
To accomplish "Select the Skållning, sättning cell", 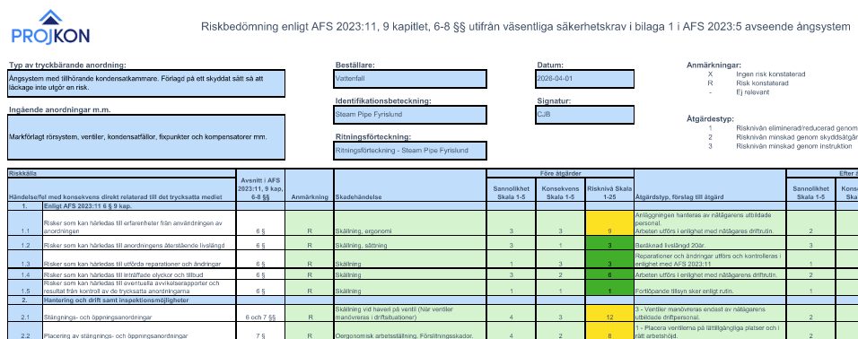I will pyautogui.click(x=410, y=243).
